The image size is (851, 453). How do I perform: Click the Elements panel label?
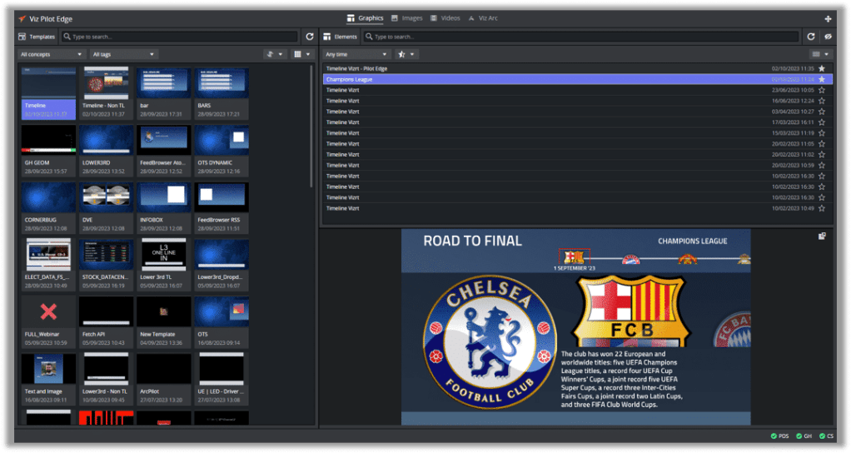coord(346,37)
